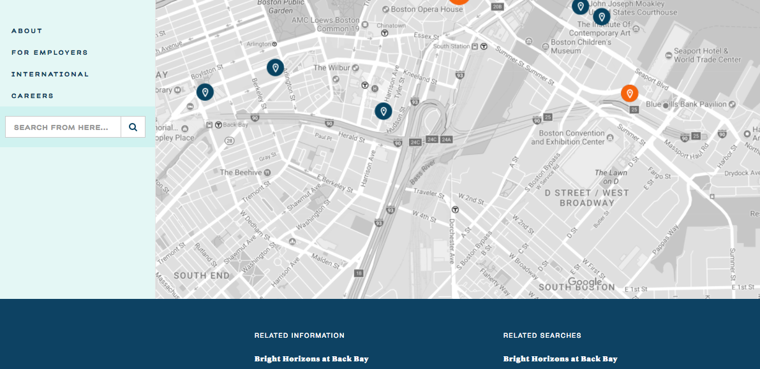Click the South Boston neighborhood label

[577, 287]
